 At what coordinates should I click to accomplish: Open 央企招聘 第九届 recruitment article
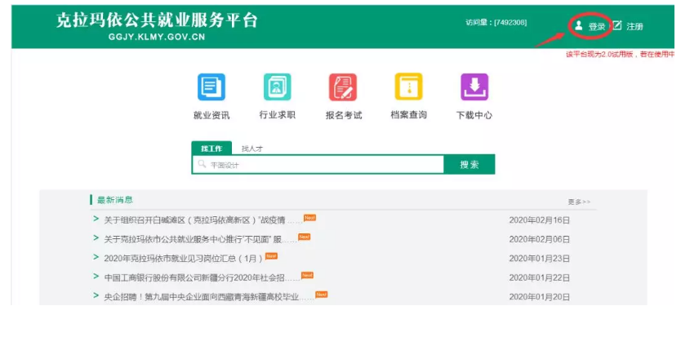tap(201, 296)
